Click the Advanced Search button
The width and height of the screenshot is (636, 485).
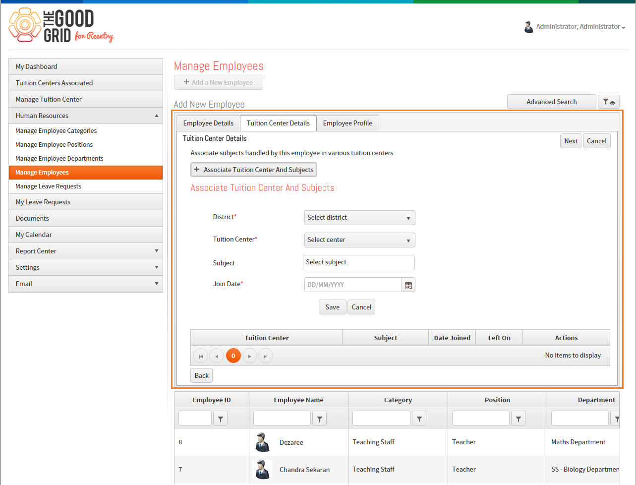coord(552,102)
